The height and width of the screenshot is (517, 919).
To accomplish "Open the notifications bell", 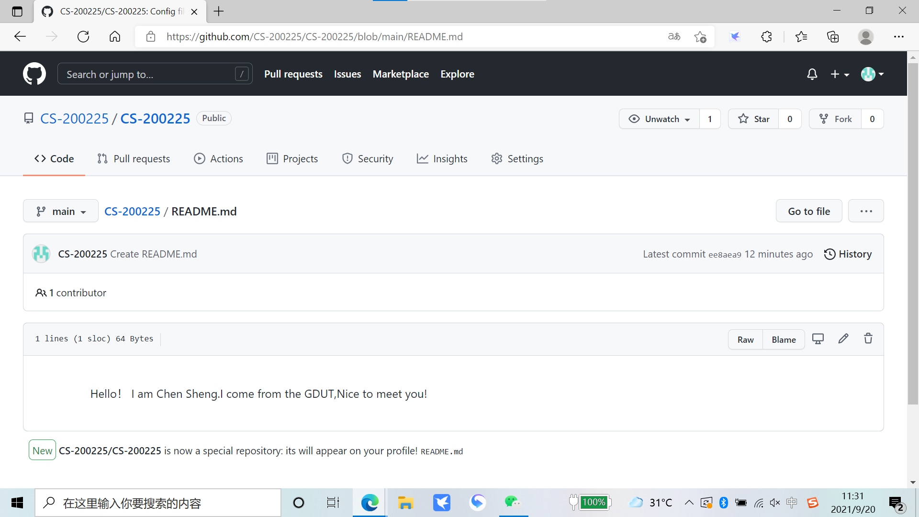I will click(812, 74).
